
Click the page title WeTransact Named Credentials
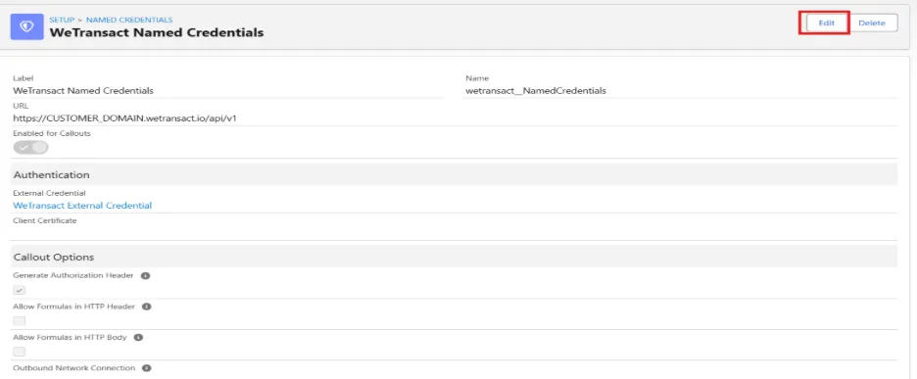[x=156, y=32]
